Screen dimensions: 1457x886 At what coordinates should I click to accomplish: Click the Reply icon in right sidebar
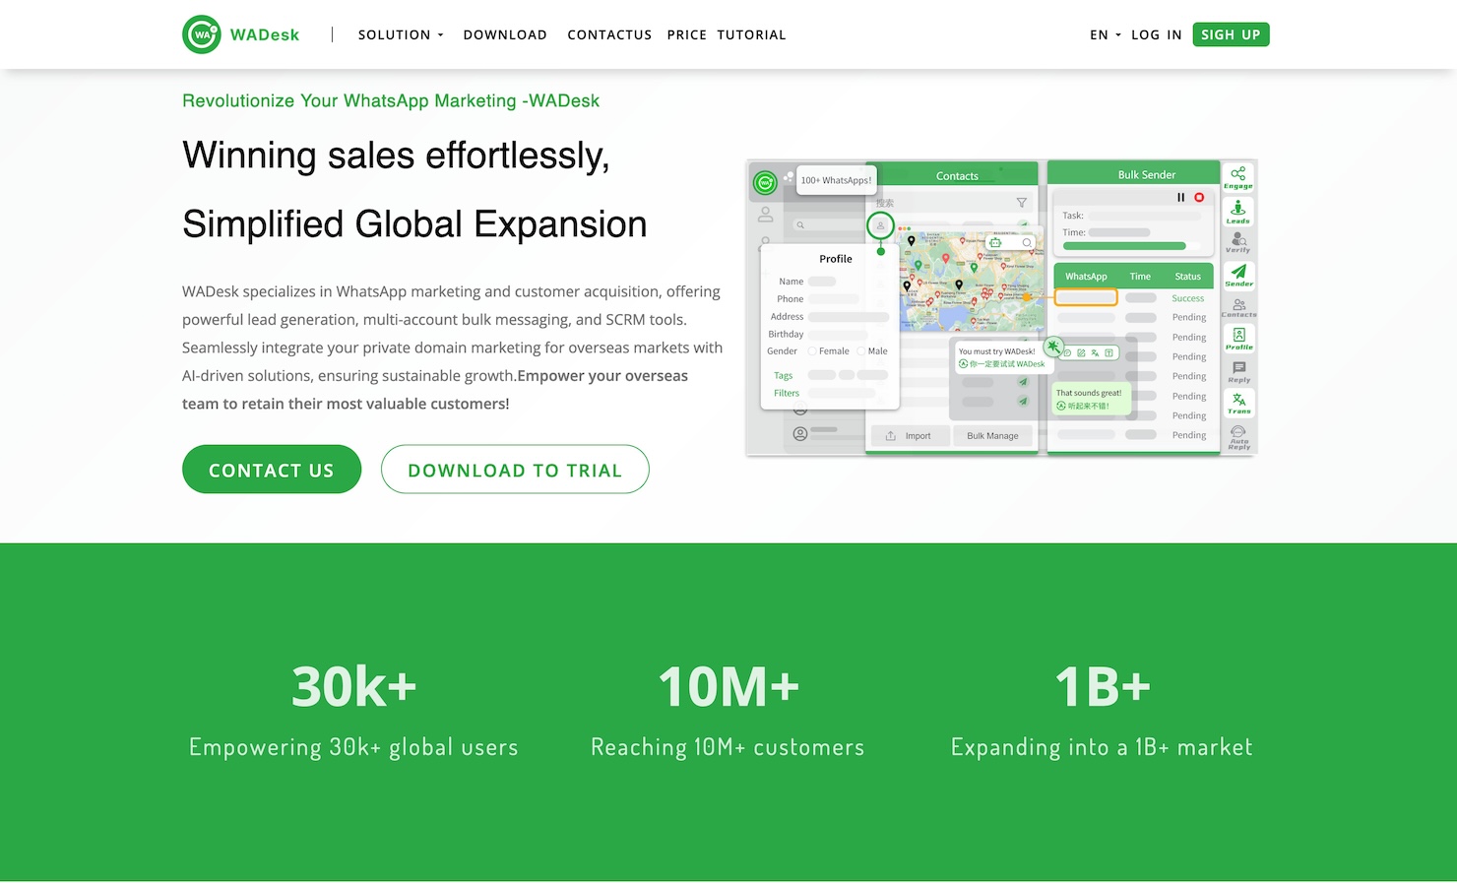(1238, 371)
